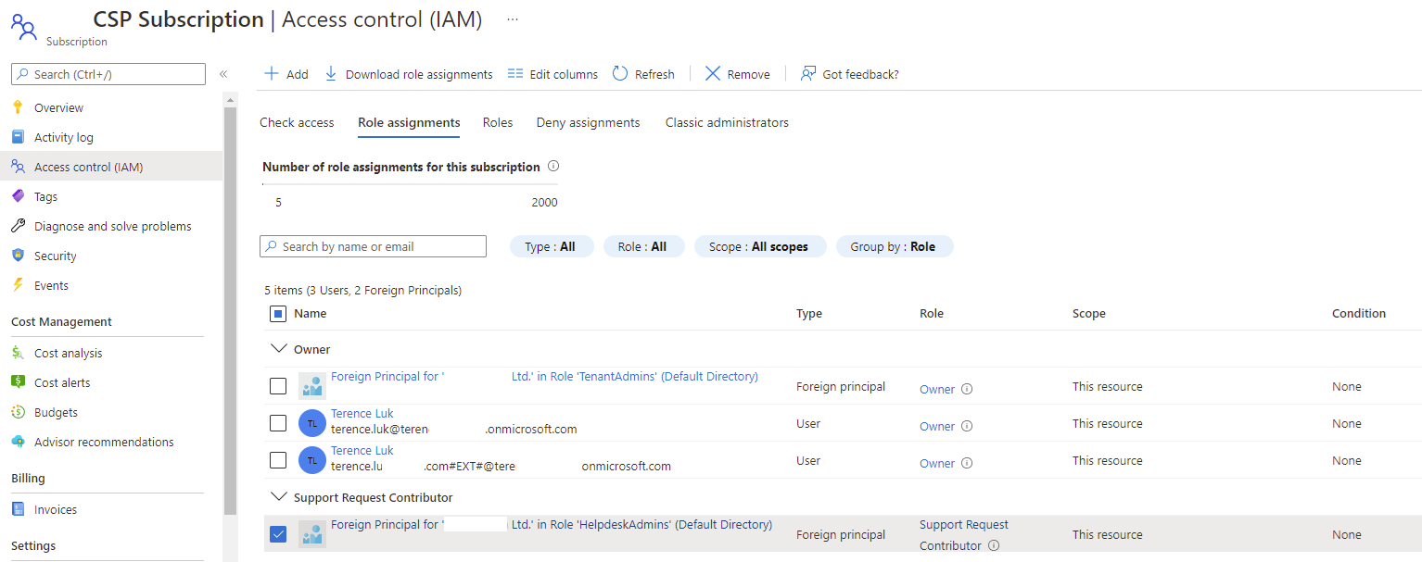This screenshot has height=562, width=1422.
Task: Click the Refresh circular arrow icon
Action: click(x=620, y=73)
